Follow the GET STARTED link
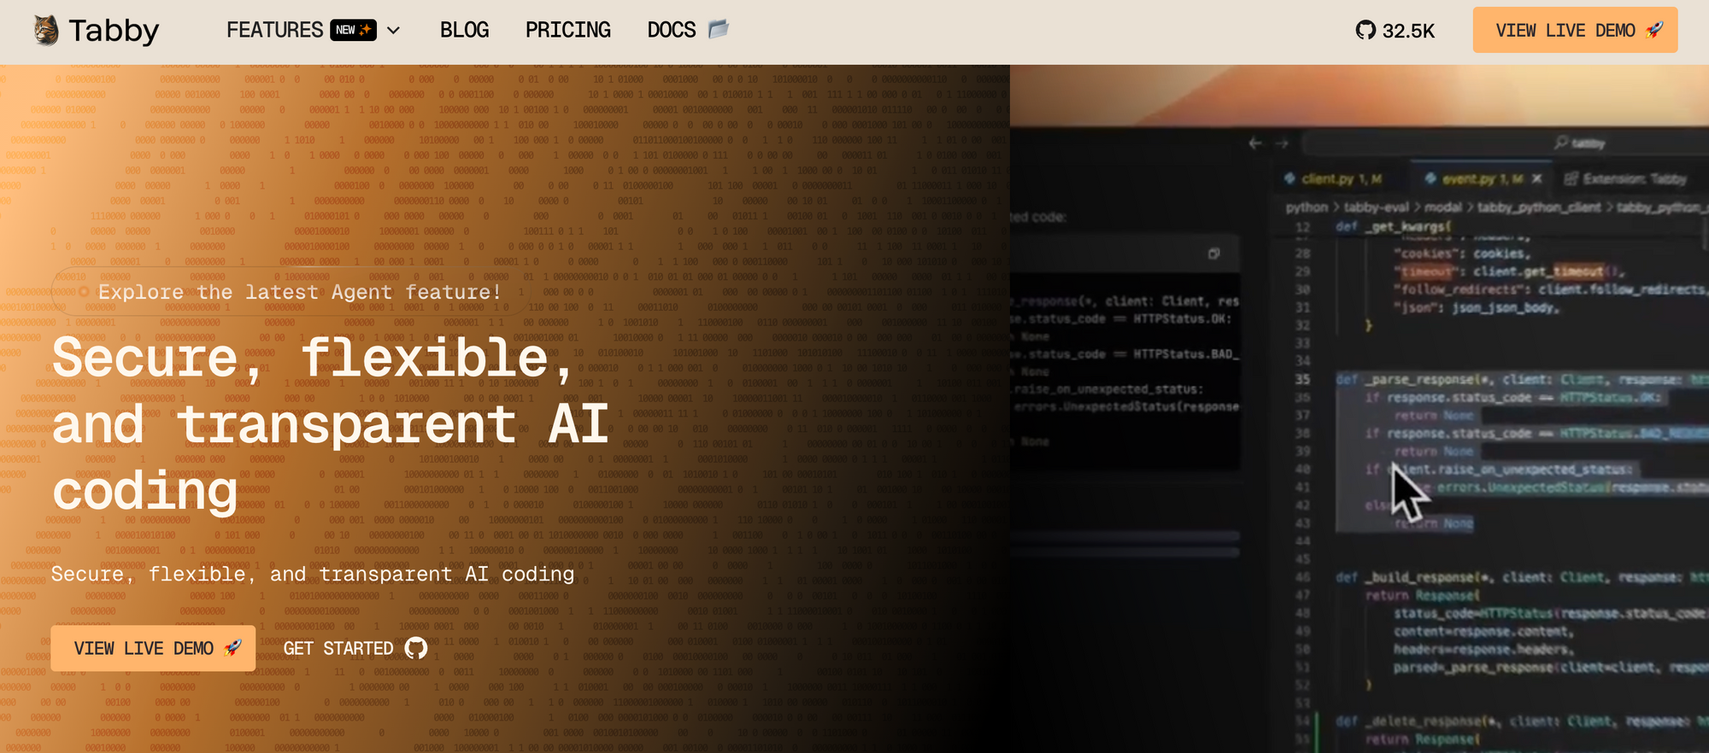The height and width of the screenshot is (753, 1709). (x=338, y=649)
